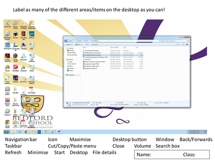The height and width of the screenshot is (161, 215).
Task: Sort files by Size column header
Action: (137, 48)
